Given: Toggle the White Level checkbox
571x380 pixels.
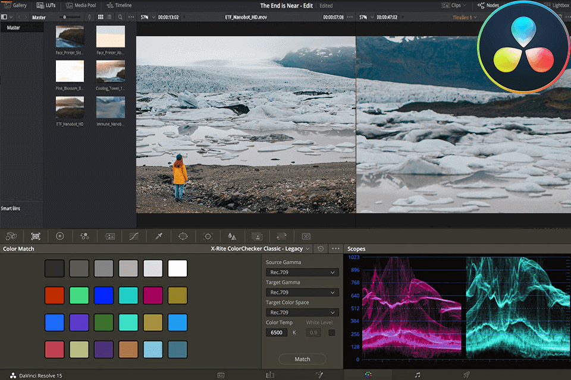Looking at the screenshot, I should point(332,332).
